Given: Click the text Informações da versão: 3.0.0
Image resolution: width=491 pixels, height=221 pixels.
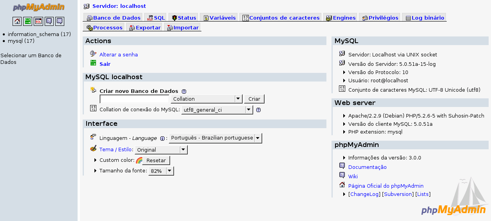Looking at the screenshot, I should tap(385, 158).
